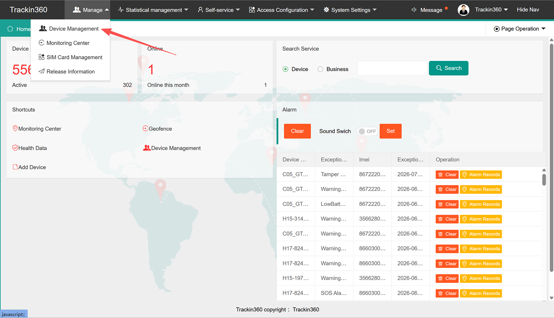
Task: Open Device Management shortcut icon
Action: tap(147, 148)
